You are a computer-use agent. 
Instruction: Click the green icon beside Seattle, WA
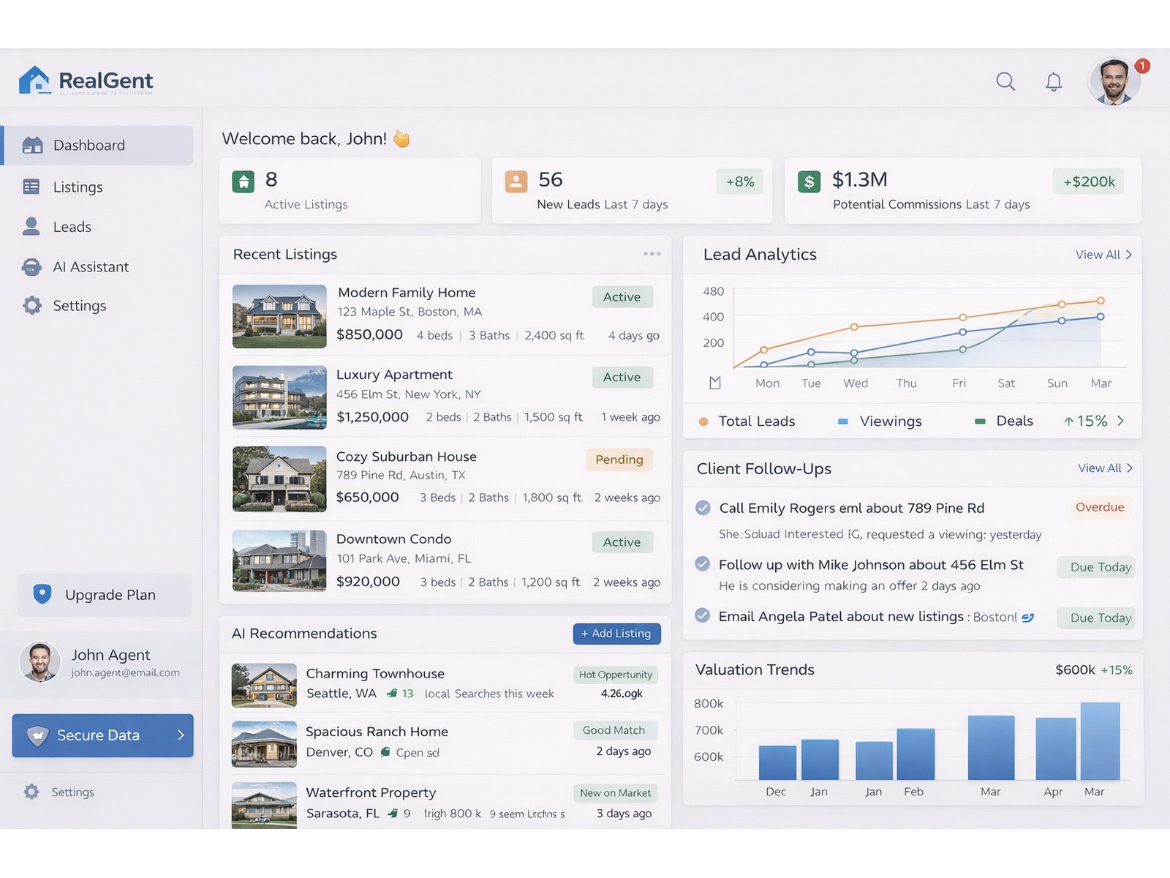392,693
